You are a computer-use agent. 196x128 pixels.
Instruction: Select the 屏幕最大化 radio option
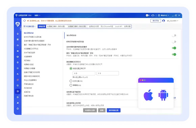click(x=71, y=85)
